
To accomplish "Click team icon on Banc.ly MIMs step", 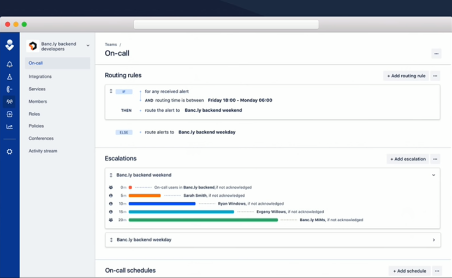I will tap(111, 220).
